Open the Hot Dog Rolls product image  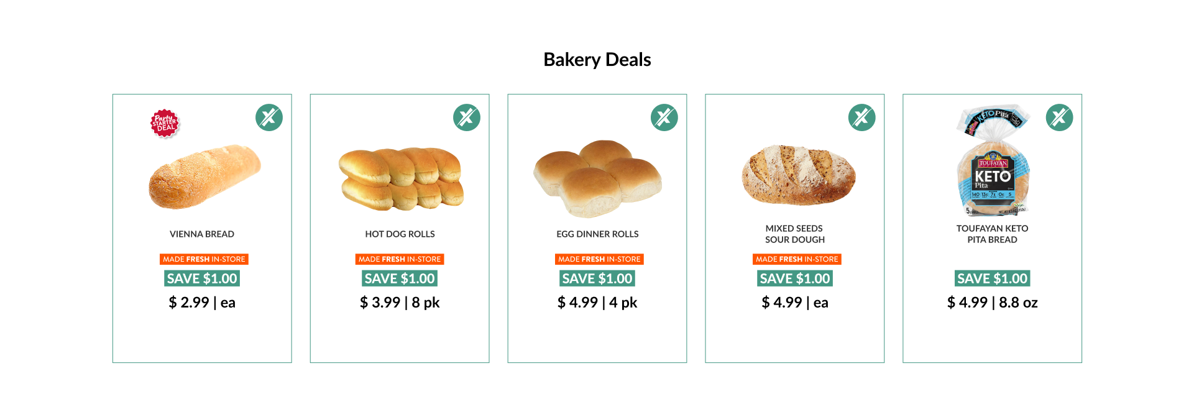pos(401,180)
